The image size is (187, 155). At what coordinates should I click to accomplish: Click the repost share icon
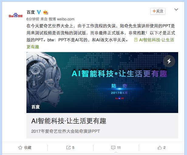tap(68, 148)
